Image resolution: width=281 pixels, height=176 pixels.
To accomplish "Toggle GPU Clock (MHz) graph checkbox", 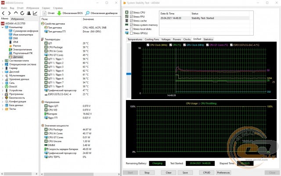I will pos(184,45).
